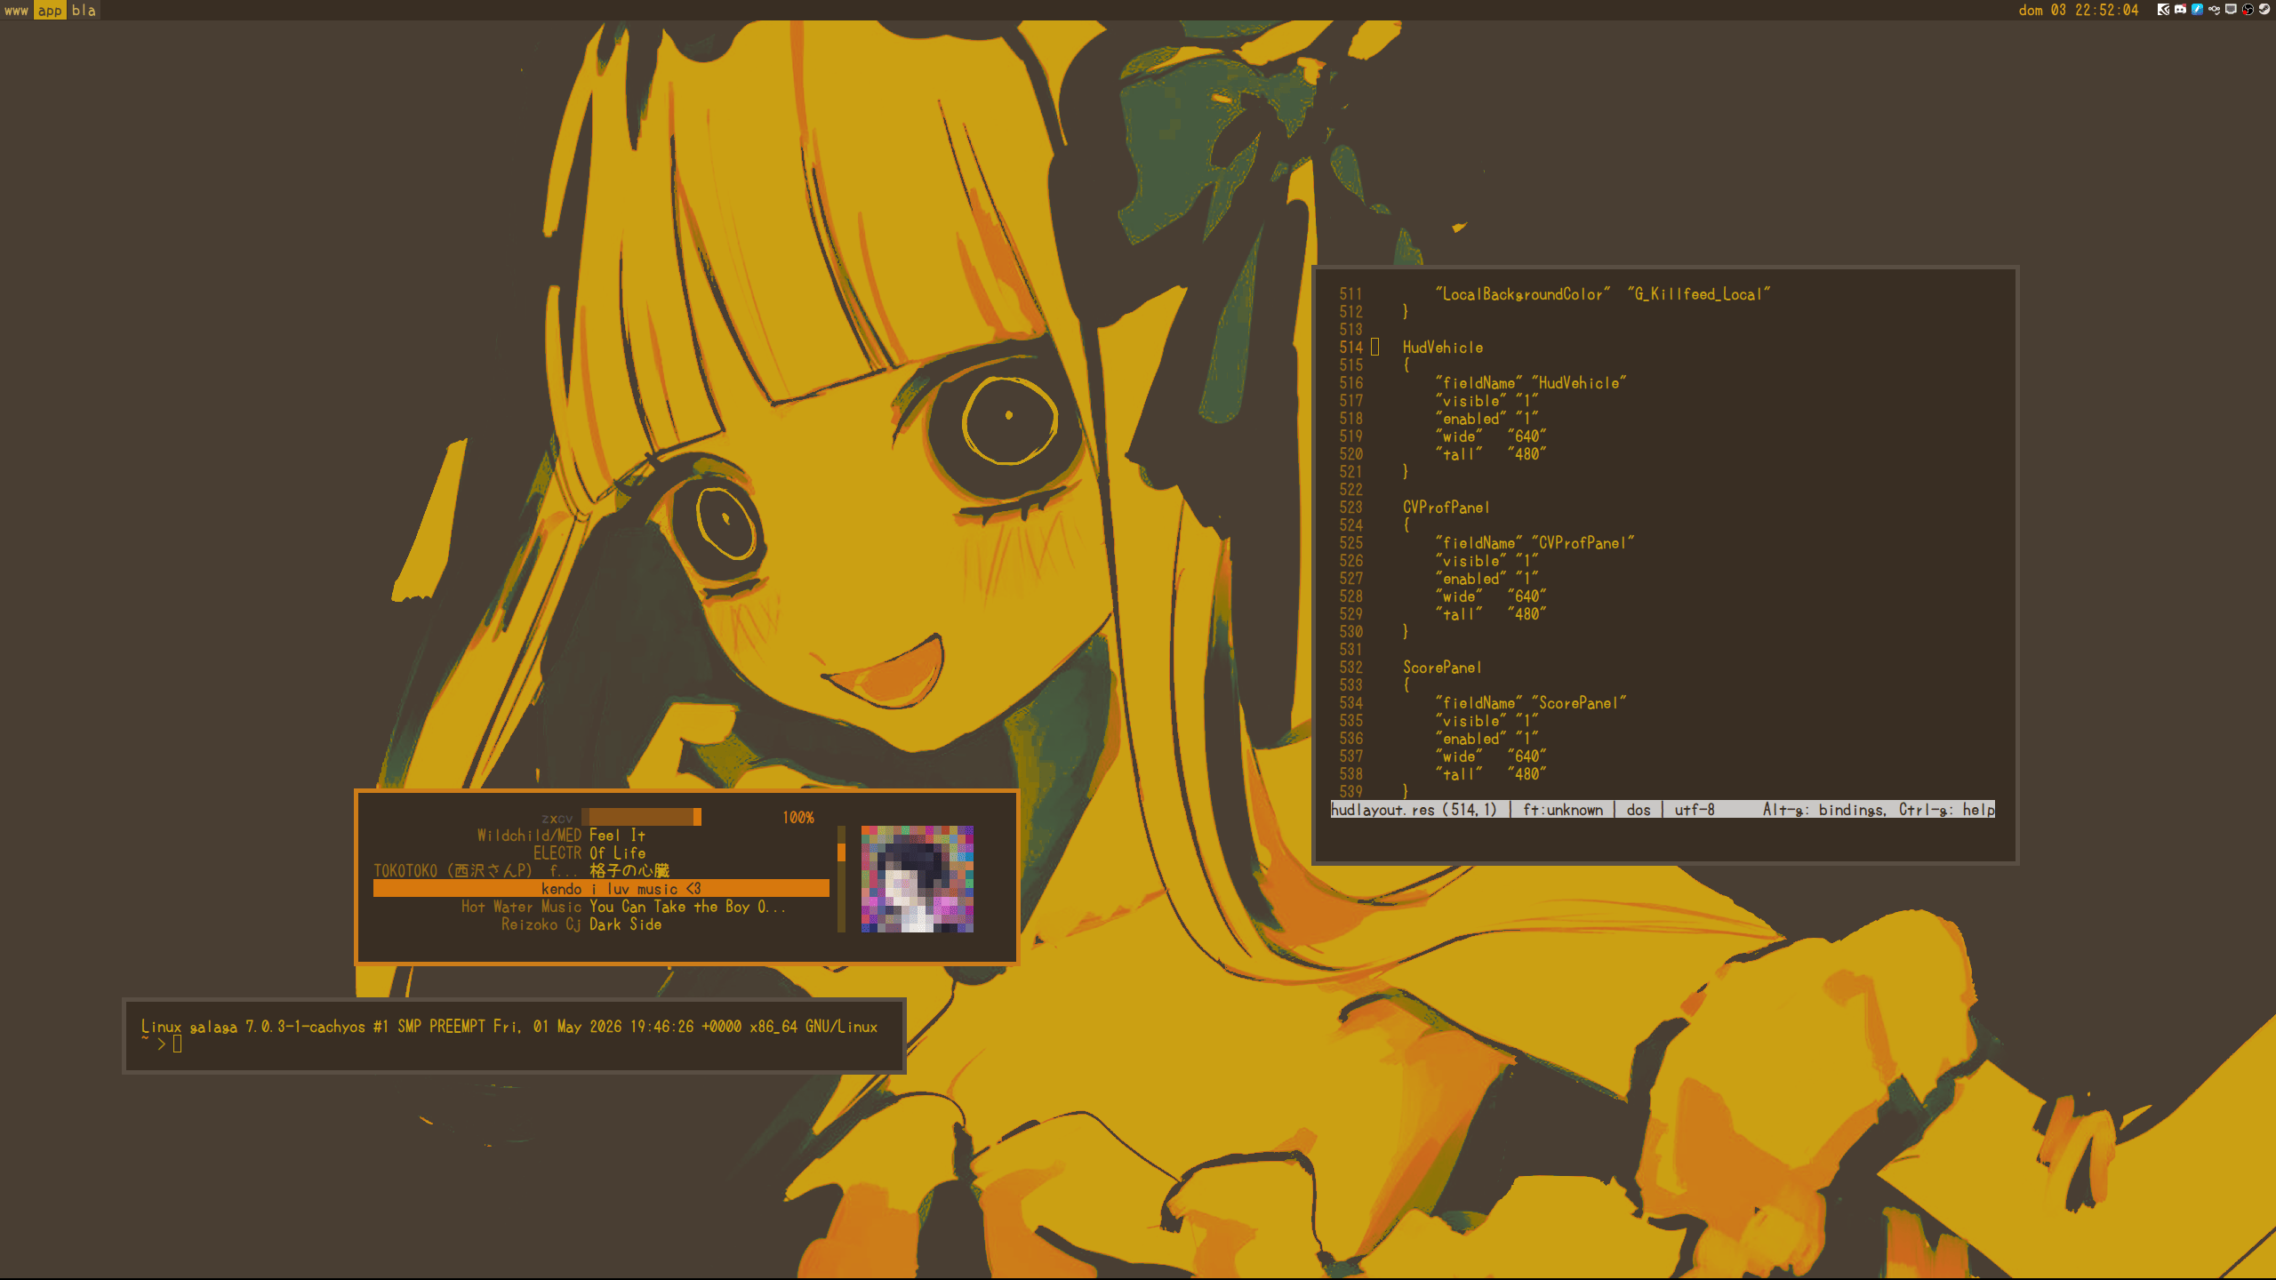Switch to the app workspace tag
Screen dimensions: 2276x1280
coord(50,11)
